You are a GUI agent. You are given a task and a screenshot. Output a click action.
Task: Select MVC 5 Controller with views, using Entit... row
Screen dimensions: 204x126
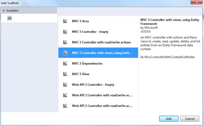point(98,53)
